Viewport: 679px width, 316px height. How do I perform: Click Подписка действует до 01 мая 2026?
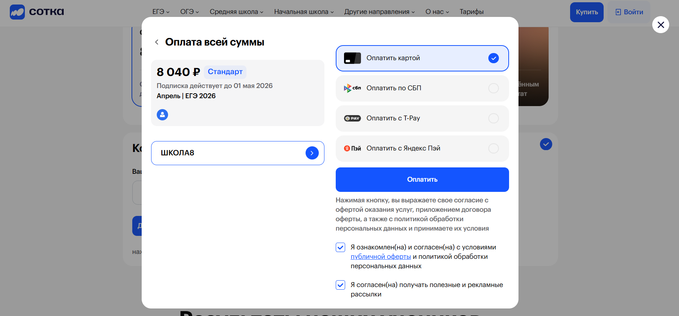click(x=215, y=86)
